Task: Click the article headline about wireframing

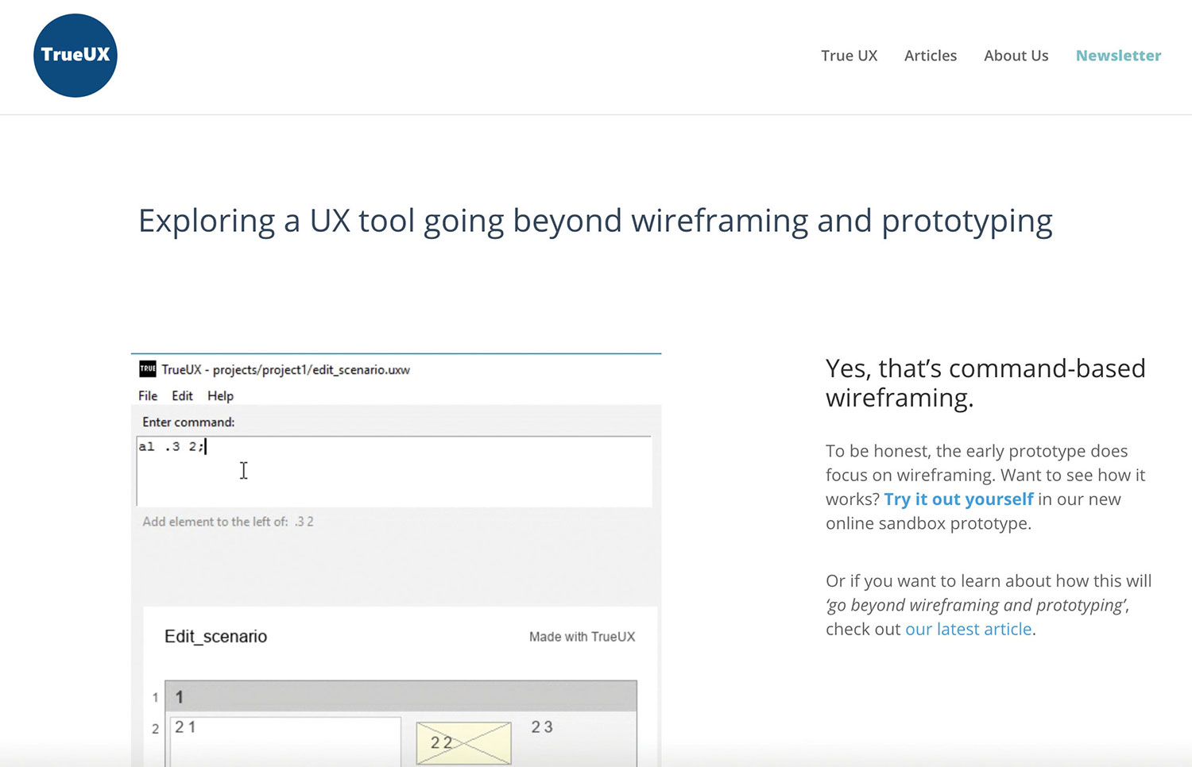Action: [595, 220]
